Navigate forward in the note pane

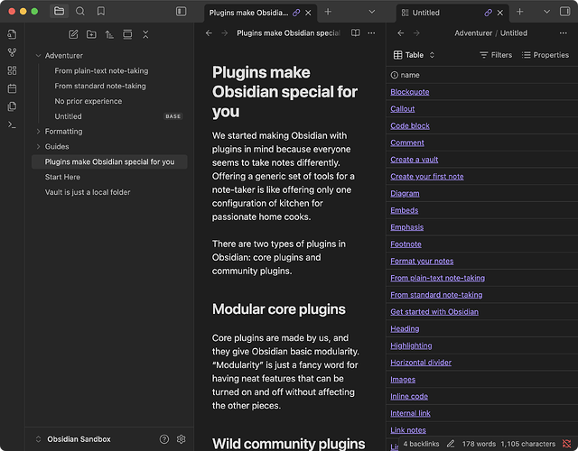(x=225, y=33)
